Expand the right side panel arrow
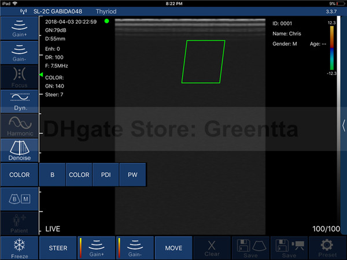 pyautogui.click(x=344, y=125)
